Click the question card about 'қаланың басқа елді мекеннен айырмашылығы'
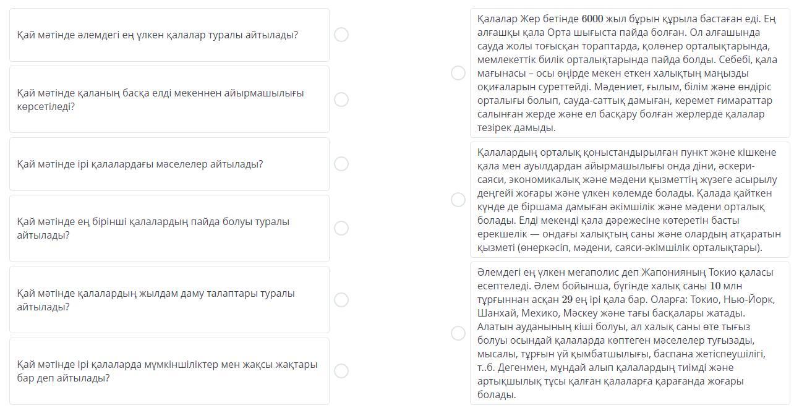Viewport: 794px width, 413px height. pyautogui.click(x=169, y=100)
